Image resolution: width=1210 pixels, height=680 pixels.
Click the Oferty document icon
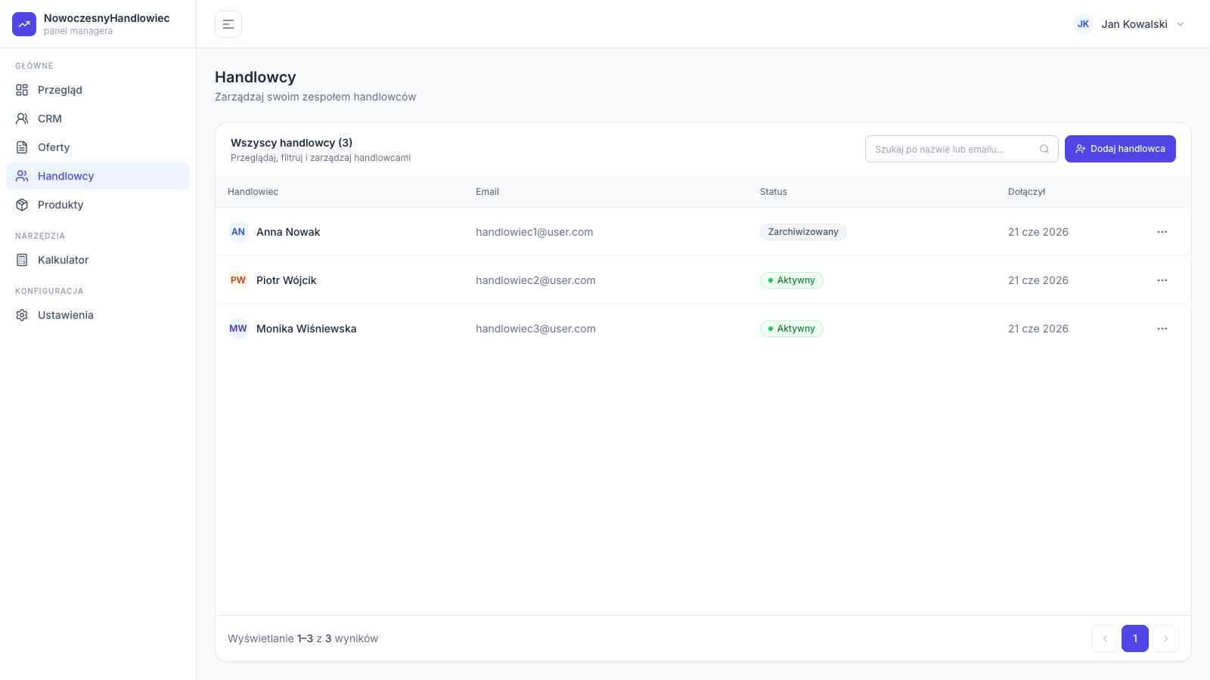[x=22, y=147]
